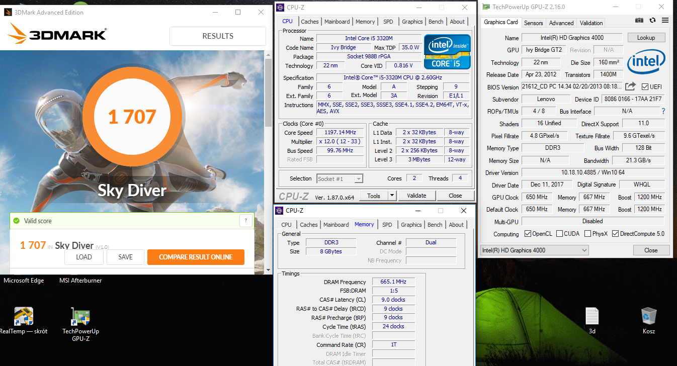The width and height of the screenshot is (677, 366).
Task: Toggle the UEFI checkbox in GPU-Z
Action: [645, 86]
